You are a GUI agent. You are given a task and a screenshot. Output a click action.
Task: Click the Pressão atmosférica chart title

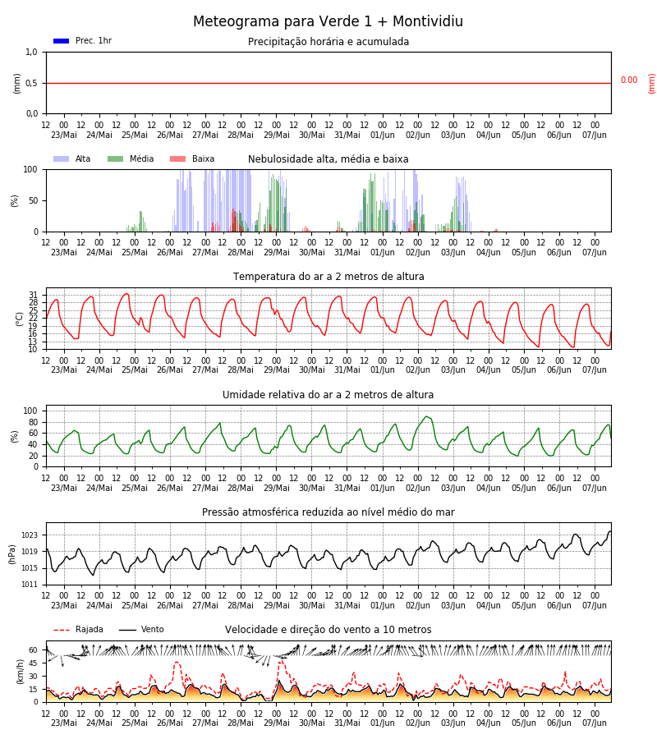click(x=328, y=512)
